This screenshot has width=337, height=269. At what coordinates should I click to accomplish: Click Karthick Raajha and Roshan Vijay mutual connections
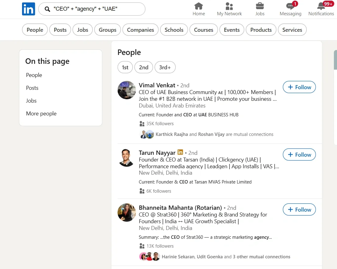coord(214,134)
